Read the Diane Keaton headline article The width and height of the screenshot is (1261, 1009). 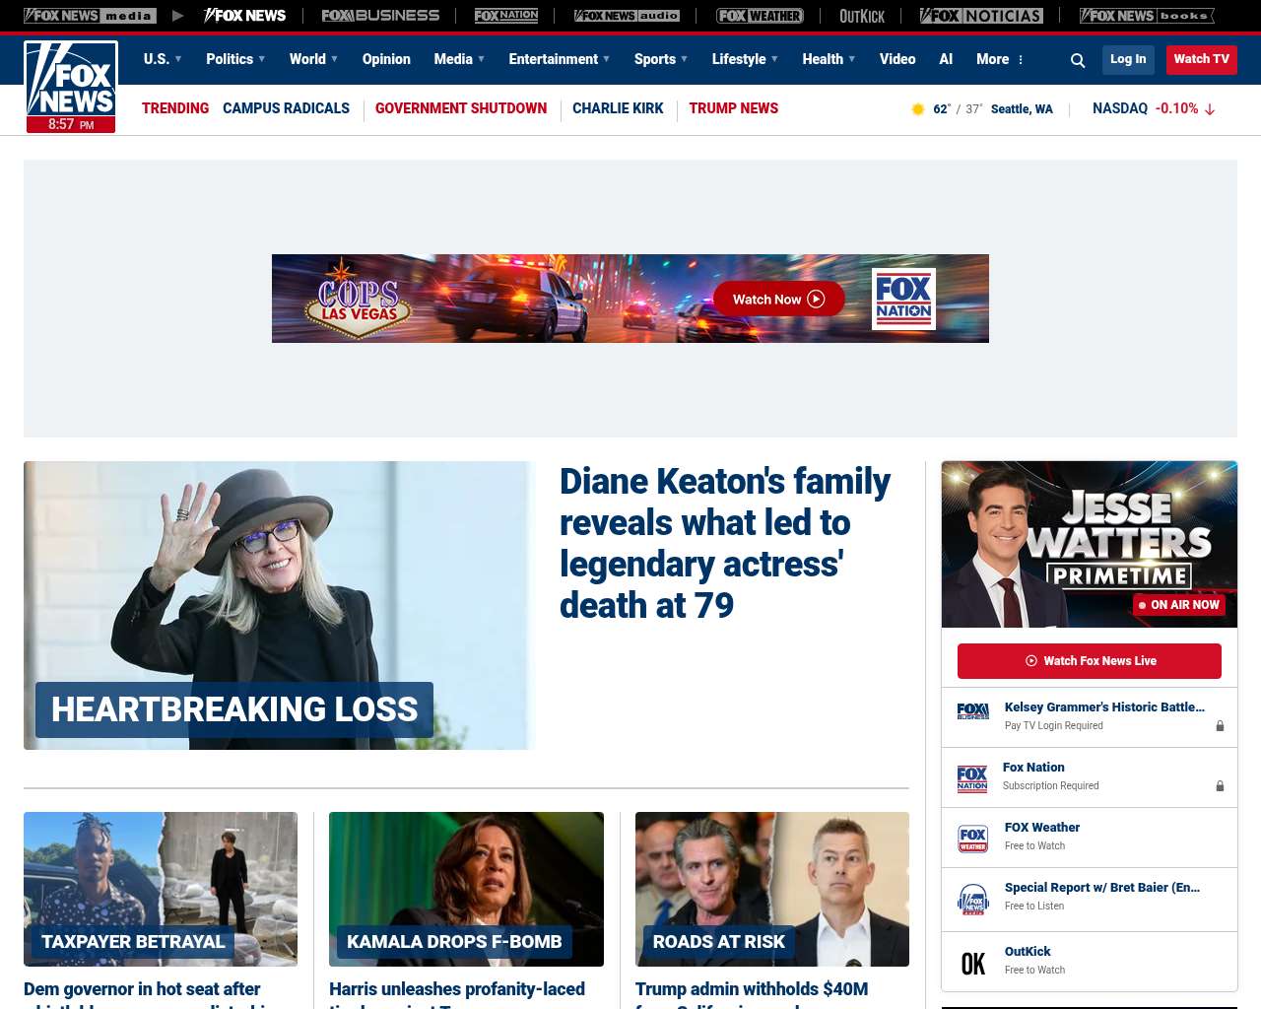click(x=724, y=543)
